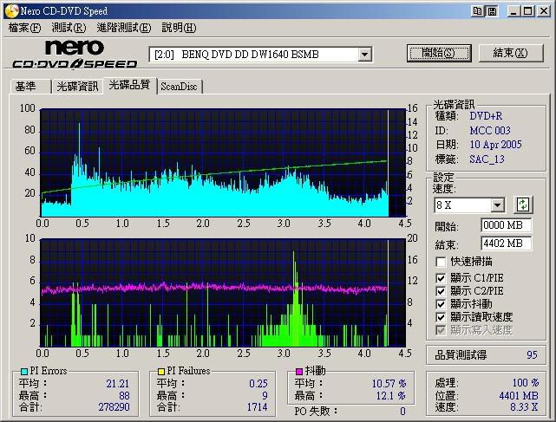This screenshot has height=422, width=556.
Task: Open the 測試(R) menu
Action: [69, 28]
